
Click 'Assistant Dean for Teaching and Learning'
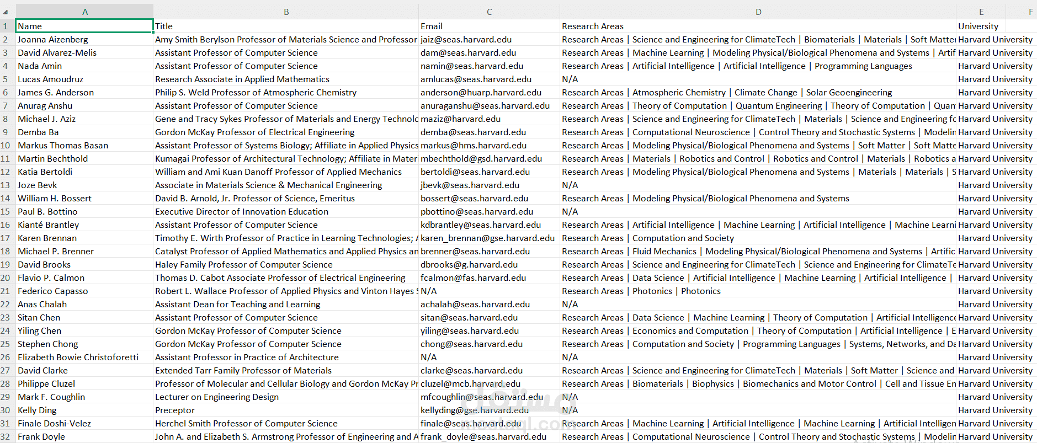click(x=237, y=304)
